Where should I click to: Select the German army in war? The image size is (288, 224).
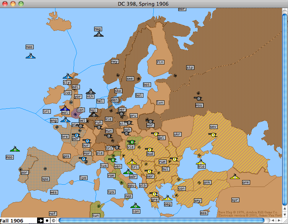click(x=150, y=121)
